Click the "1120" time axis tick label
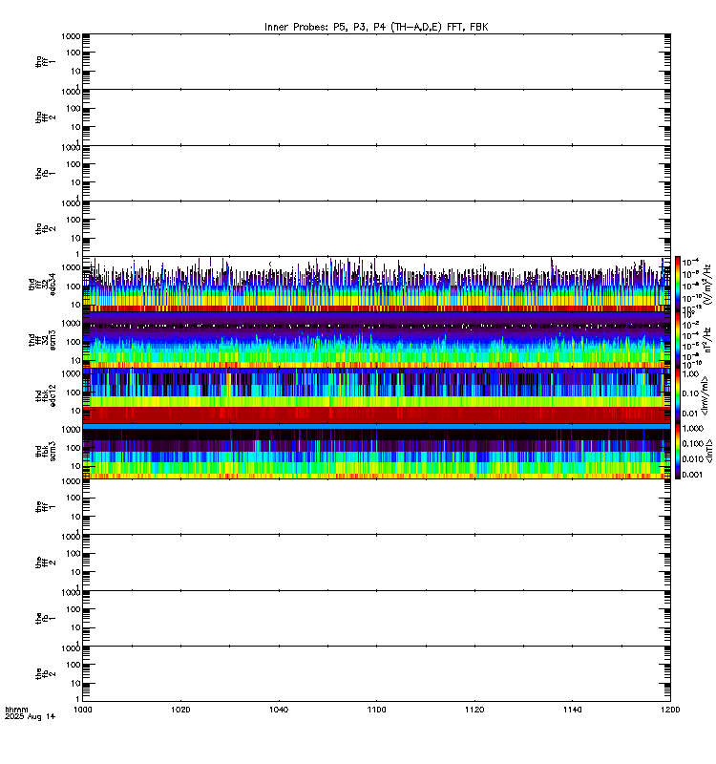This screenshot has height=764, width=716. (x=474, y=710)
